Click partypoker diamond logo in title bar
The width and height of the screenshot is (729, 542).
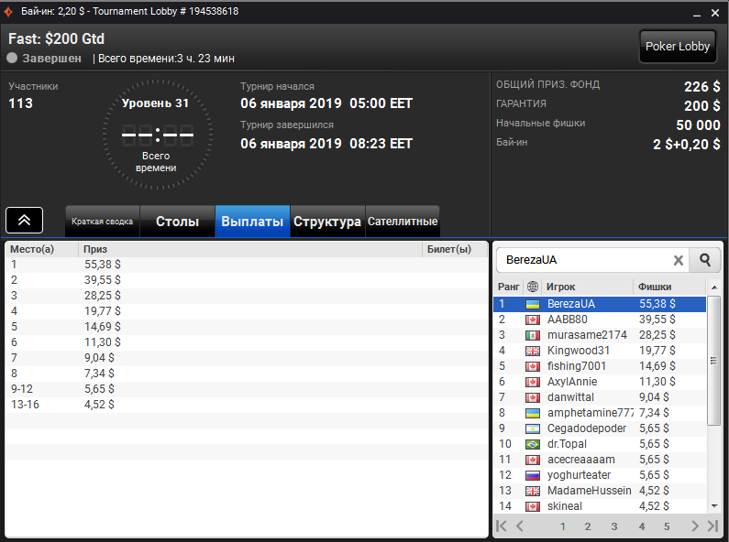8,12
